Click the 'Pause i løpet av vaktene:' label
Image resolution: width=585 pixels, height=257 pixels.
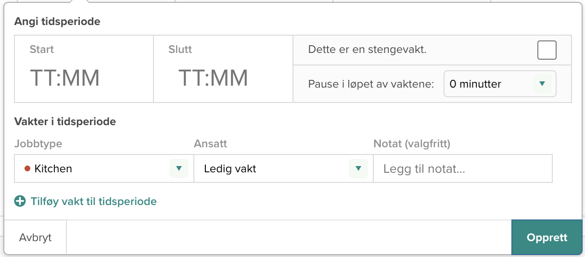click(x=371, y=84)
